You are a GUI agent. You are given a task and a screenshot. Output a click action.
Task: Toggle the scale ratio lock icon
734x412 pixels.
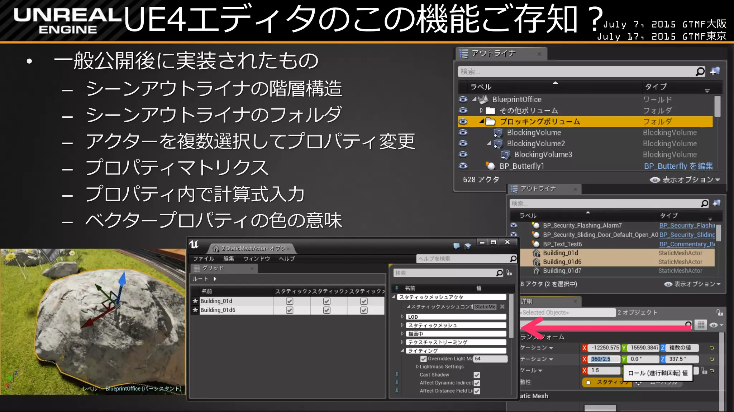704,371
